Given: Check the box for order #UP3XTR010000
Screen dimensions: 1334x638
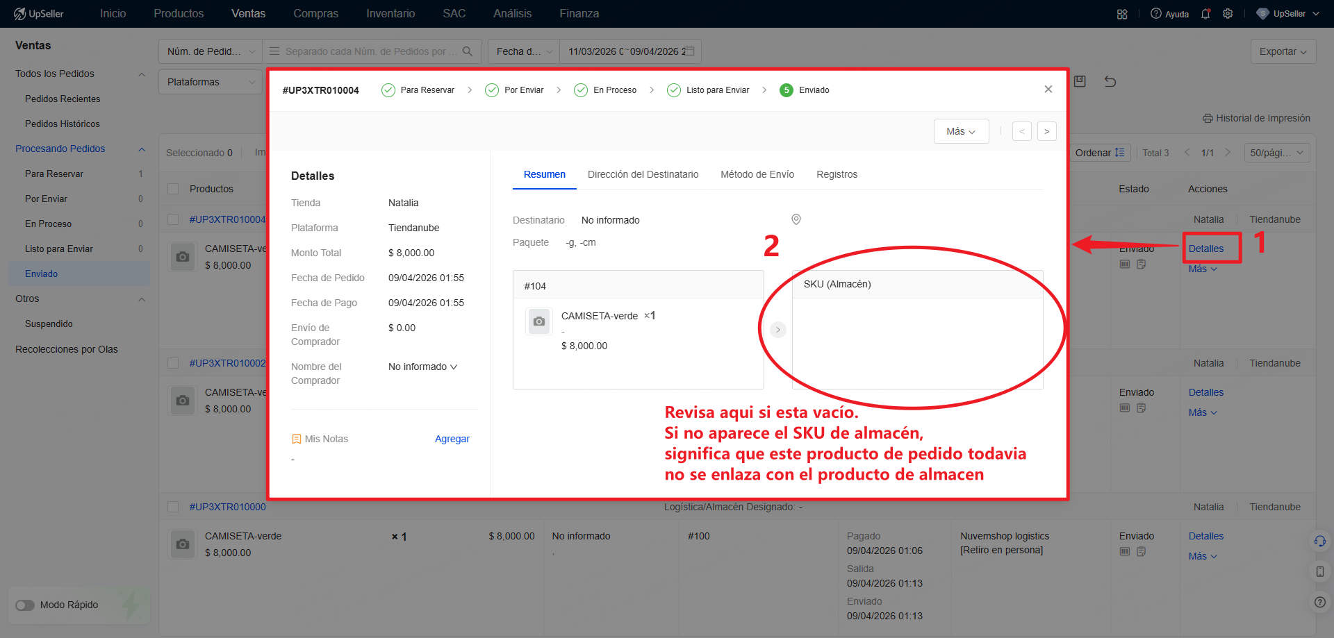Looking at the screenshot, I should [x=174, y=507].
